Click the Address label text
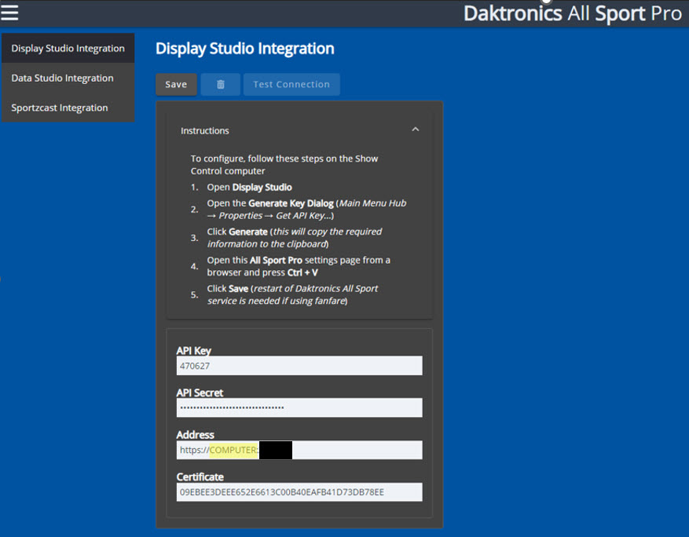 pyautogui.click(x=196, y=435)
